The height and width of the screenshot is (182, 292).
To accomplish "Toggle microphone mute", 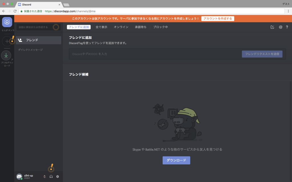I will [x=45, y=177].
